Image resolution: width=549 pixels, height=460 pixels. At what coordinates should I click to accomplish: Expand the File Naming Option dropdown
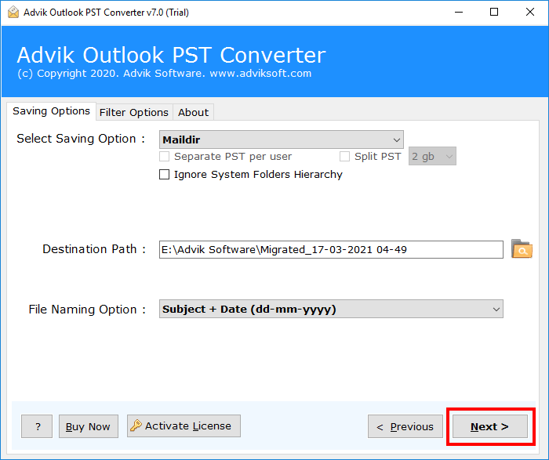[x=331, y=309]
